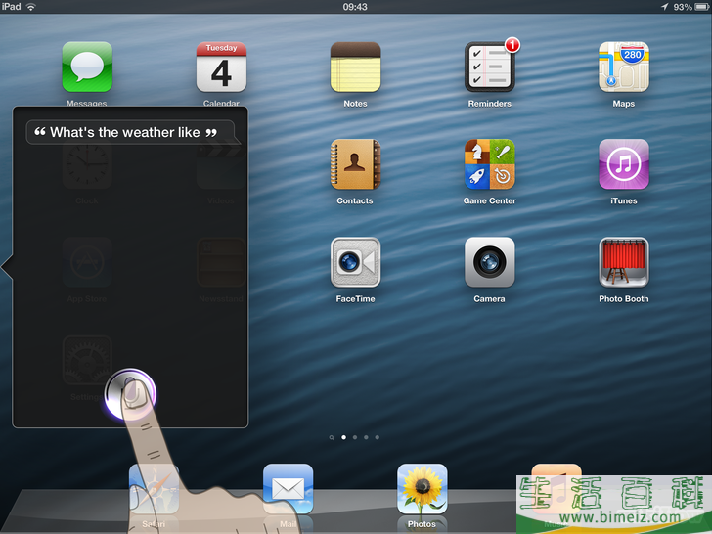
Task: Open the Messages app
Action: (87, 67)
